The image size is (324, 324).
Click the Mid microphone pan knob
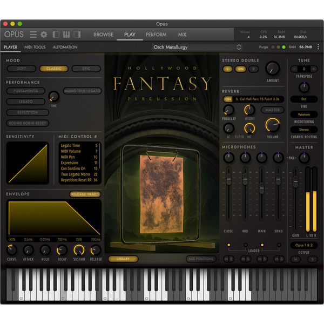click(245, 158)
